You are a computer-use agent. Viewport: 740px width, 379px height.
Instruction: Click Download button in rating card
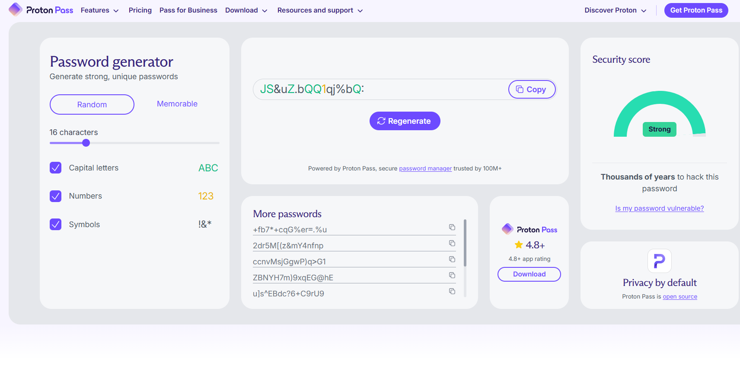tap(529, 274)
